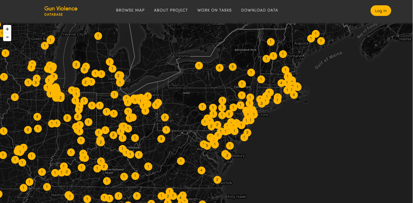Open Work on Tasks section
The image size is (413, 203).
click(x=214, y=10)
